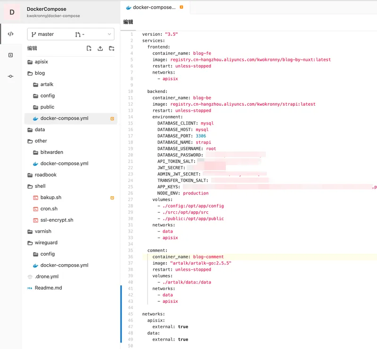Image resolution: width=377 pixels, height=349 pixels.
Task: Open the .drone.yml file
Action: click(46, 277)
